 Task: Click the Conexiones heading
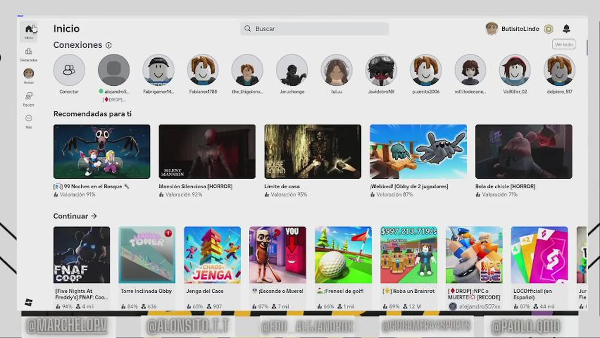[x=77, y=45]
